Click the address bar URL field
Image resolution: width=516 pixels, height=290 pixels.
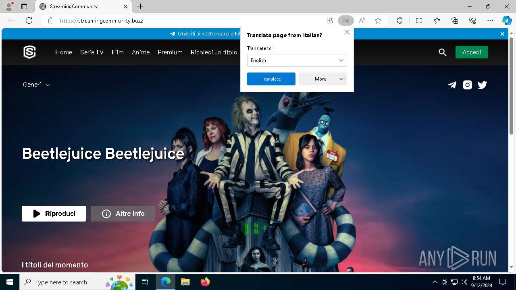(189, 21)
